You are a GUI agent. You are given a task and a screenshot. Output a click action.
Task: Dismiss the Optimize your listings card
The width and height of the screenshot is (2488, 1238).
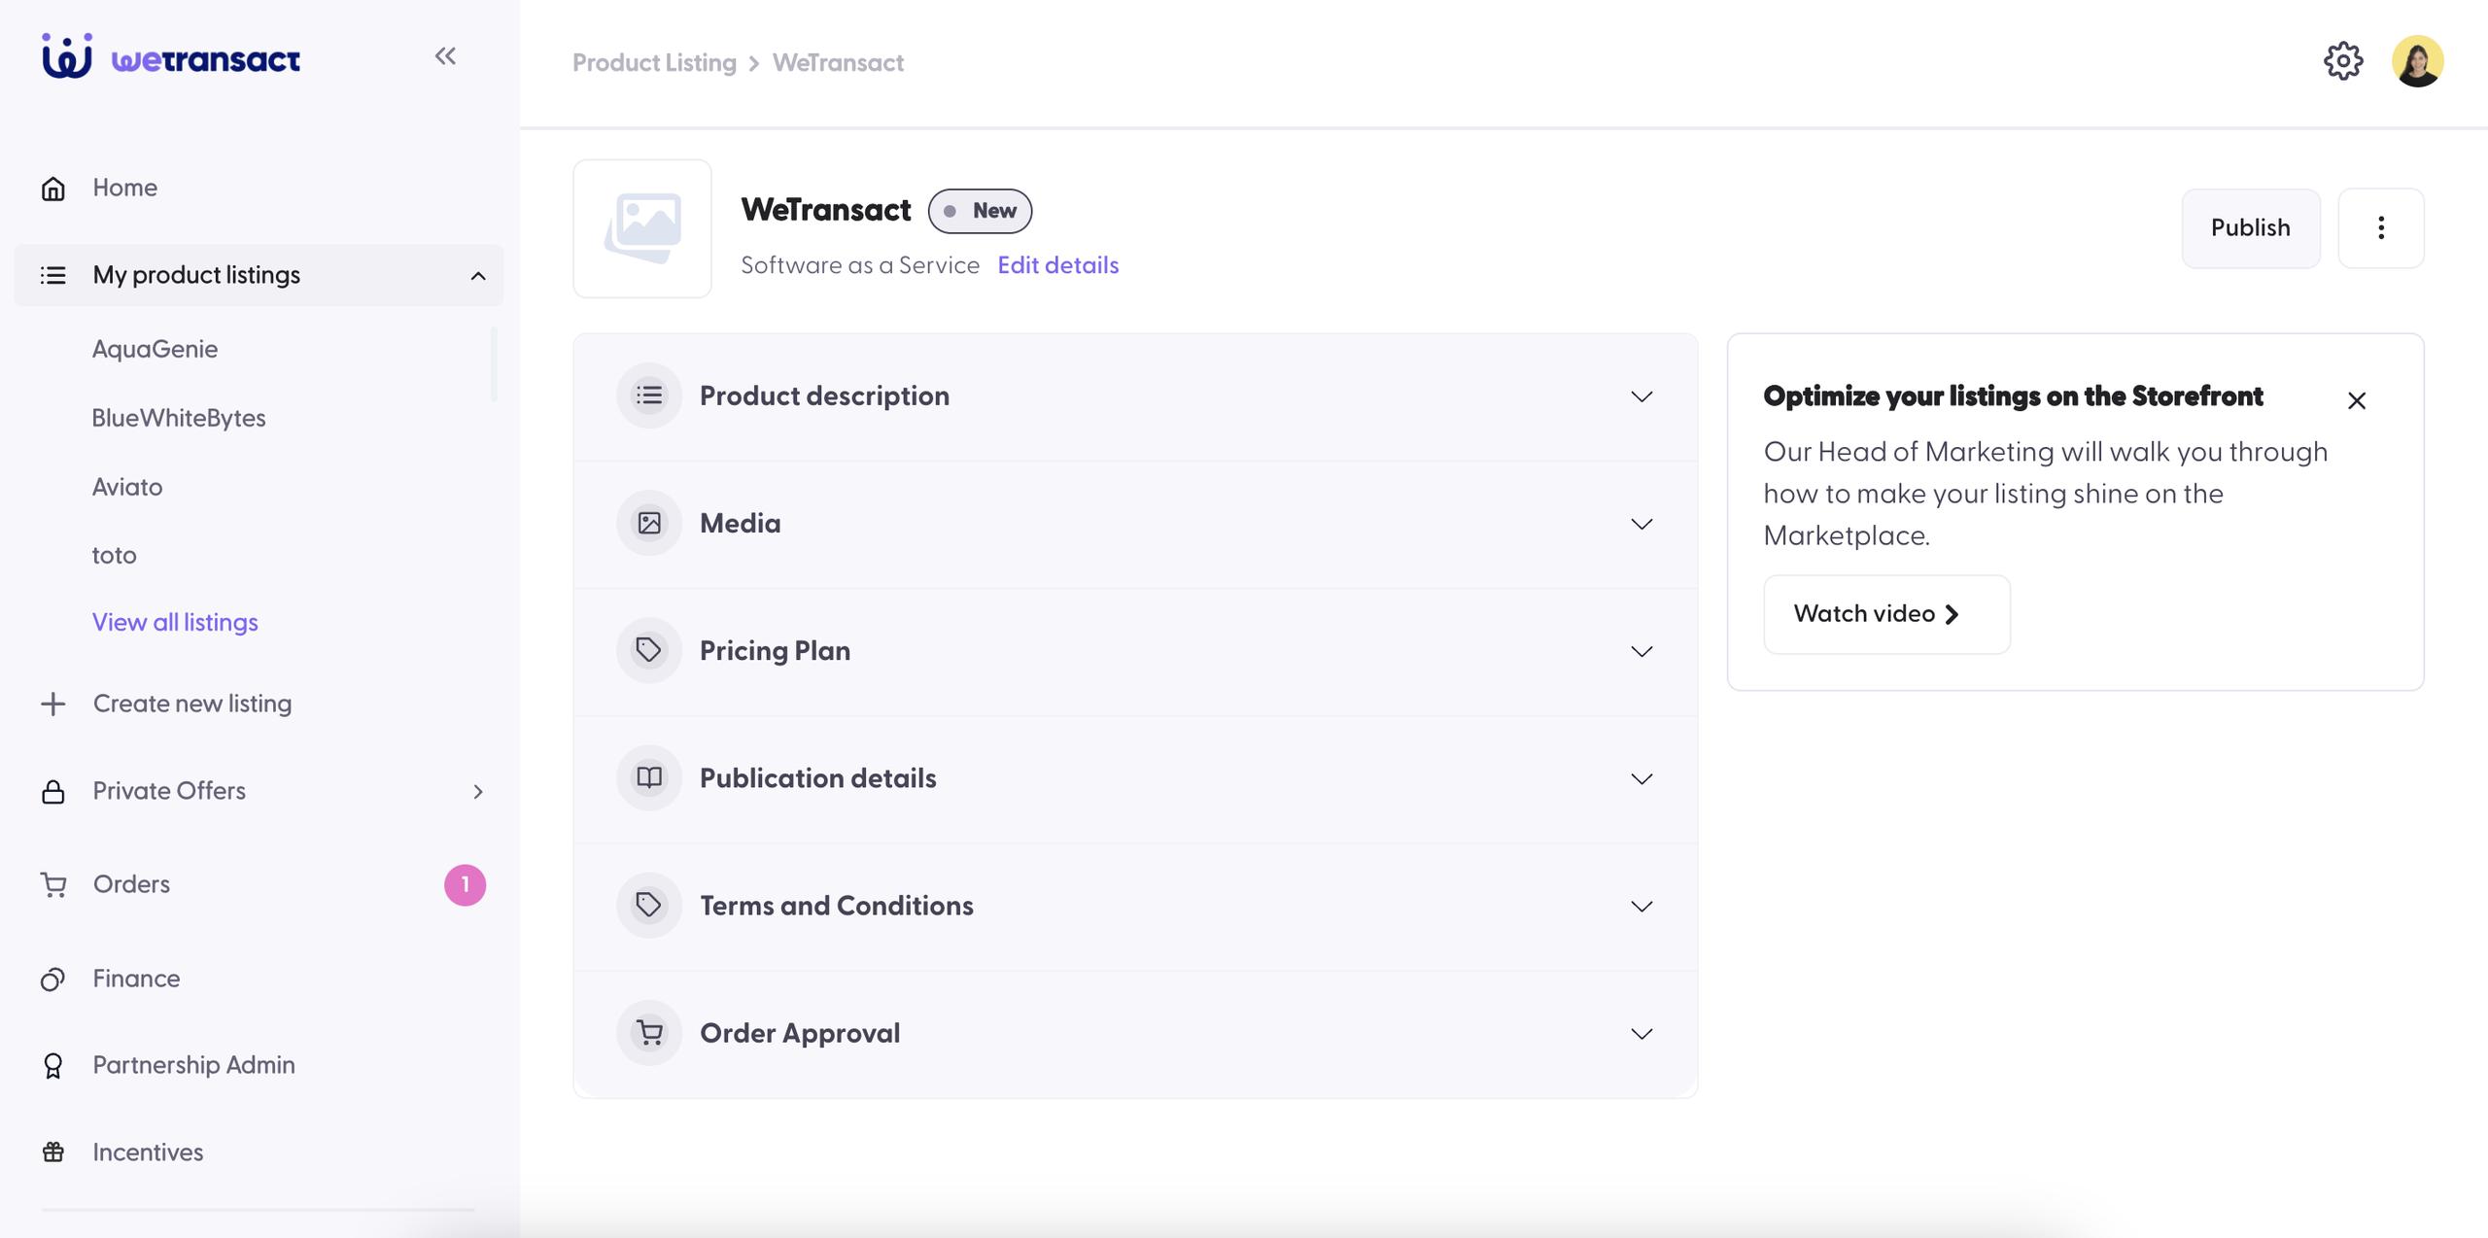[x=2356, y=400]
